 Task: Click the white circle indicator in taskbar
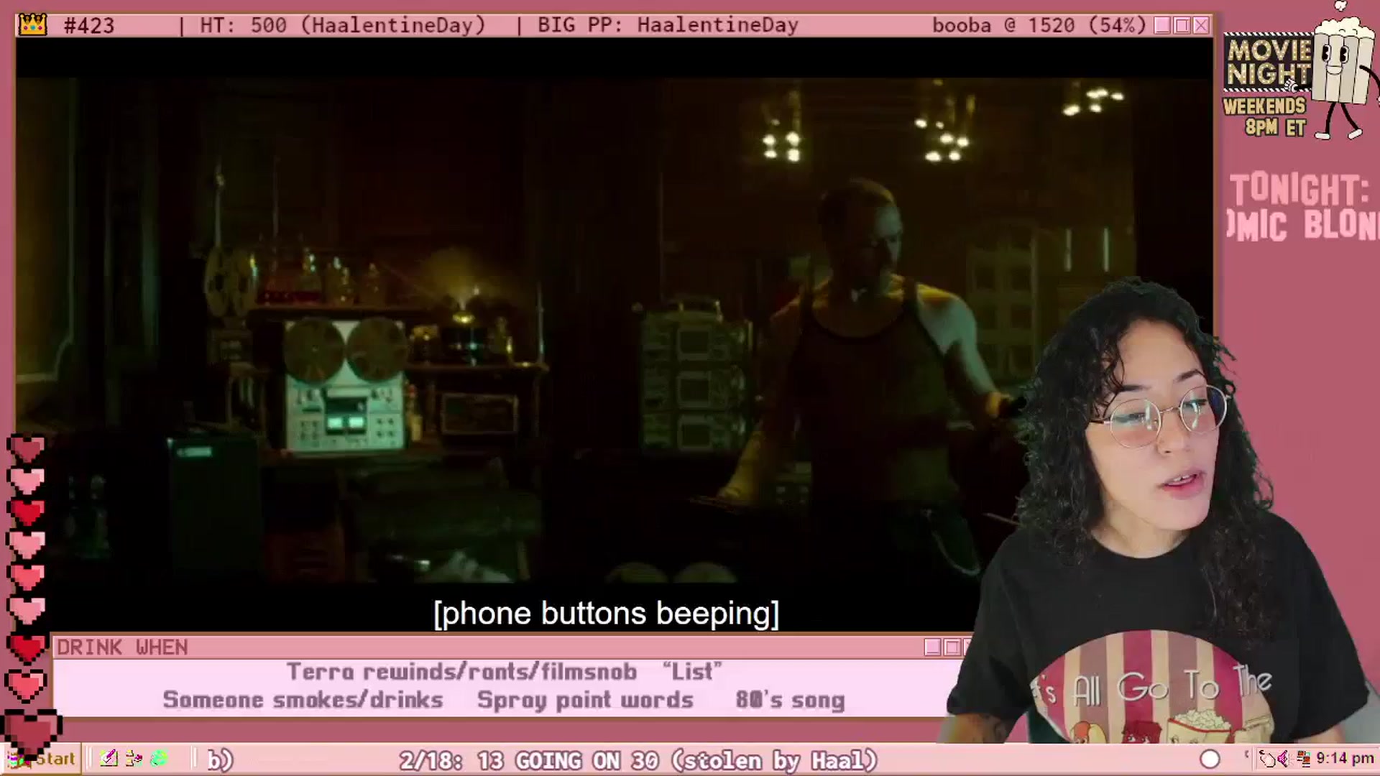point(1210,759)
